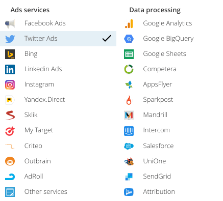Click the Sparkpost flame icon
This screenshot has height=201, width=223.
[x=129, y=100]
